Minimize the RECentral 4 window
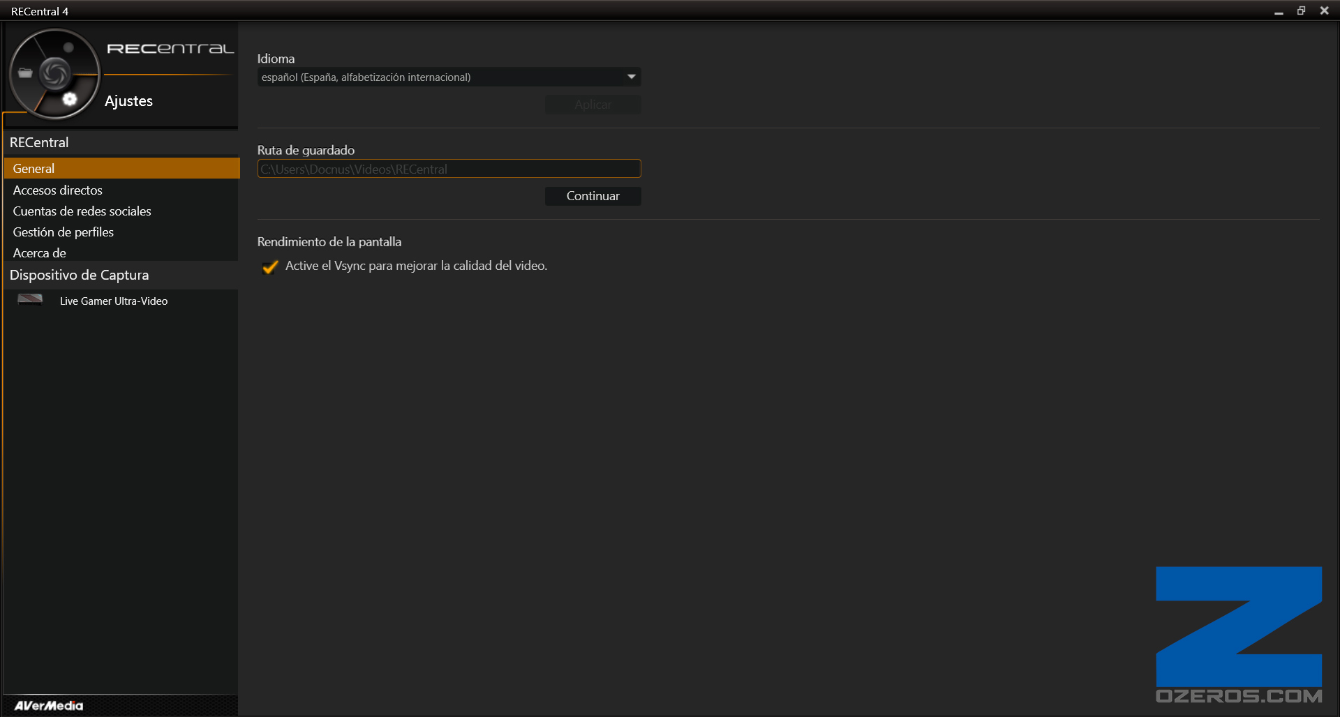1340x717 pixels. 1279,11
